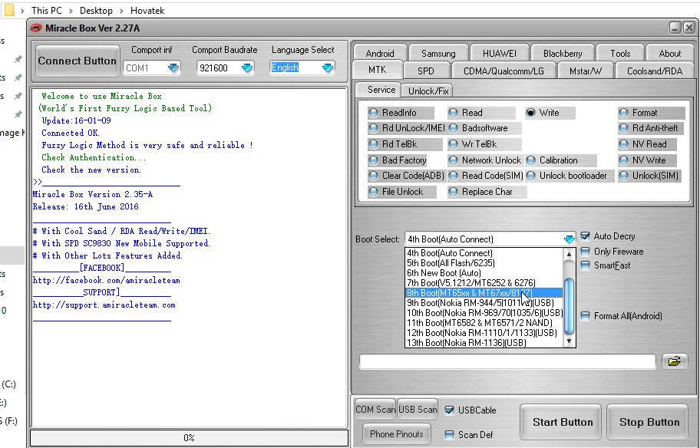Select the NV Read radio option
The height and width of the screenshot is (448, 700).
click(624, 144)
